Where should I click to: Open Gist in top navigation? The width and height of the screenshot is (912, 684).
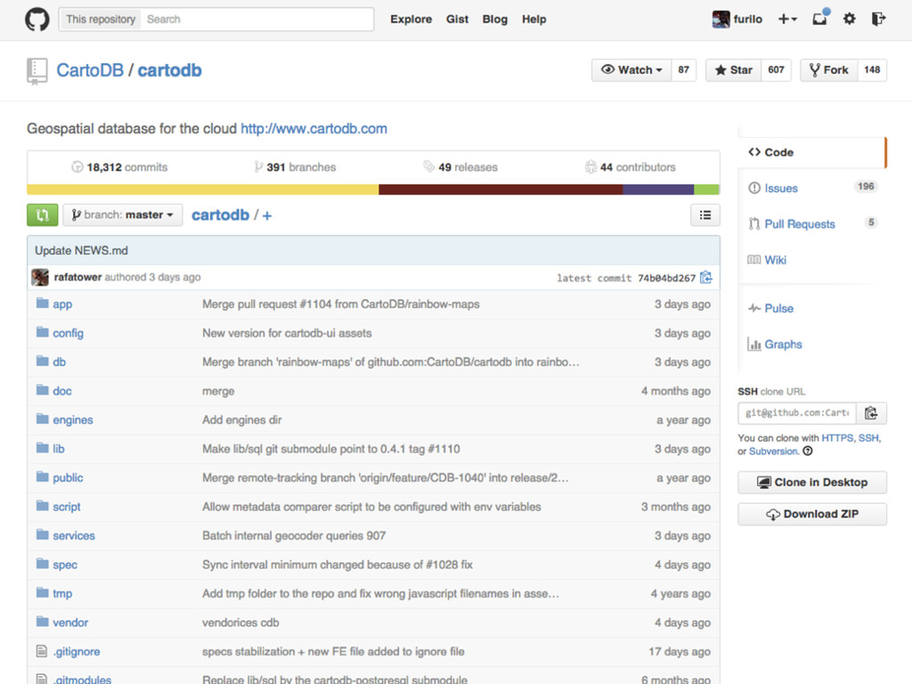[x=457, y=20]
